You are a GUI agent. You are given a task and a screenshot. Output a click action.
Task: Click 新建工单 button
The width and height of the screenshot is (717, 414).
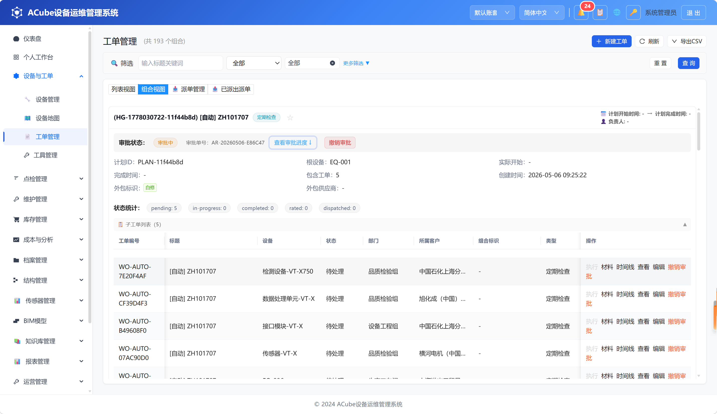coord(611,41)
